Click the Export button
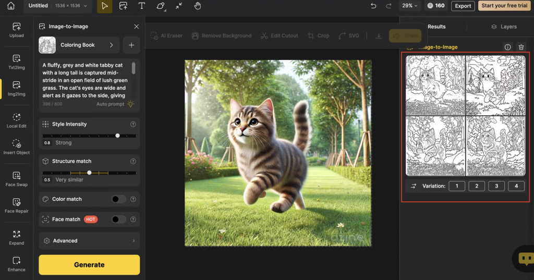This screenshot has width=534, height=280. (463, 6)
